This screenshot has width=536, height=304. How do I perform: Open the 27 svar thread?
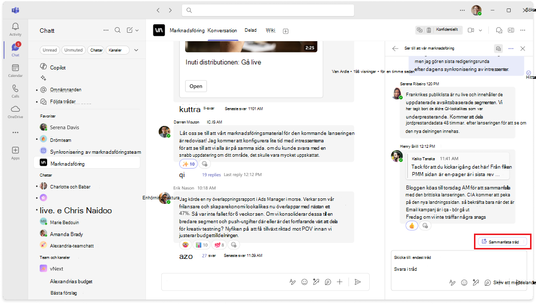[x=208, y=255]
